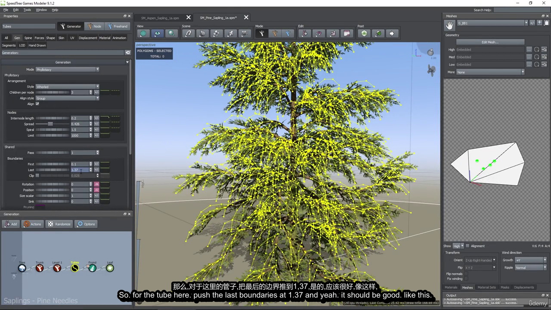
Task: Click the browse ... button for Med mesh
Action: coord(529,57)
